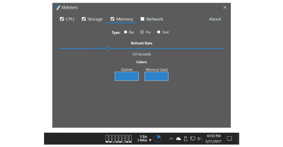The height and width of the screenshot is (147, 283).
Task: Switch to the Network tab
Action: 155,19
